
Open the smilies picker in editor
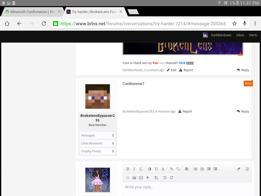pyautogui.click(x=128, y=178)
